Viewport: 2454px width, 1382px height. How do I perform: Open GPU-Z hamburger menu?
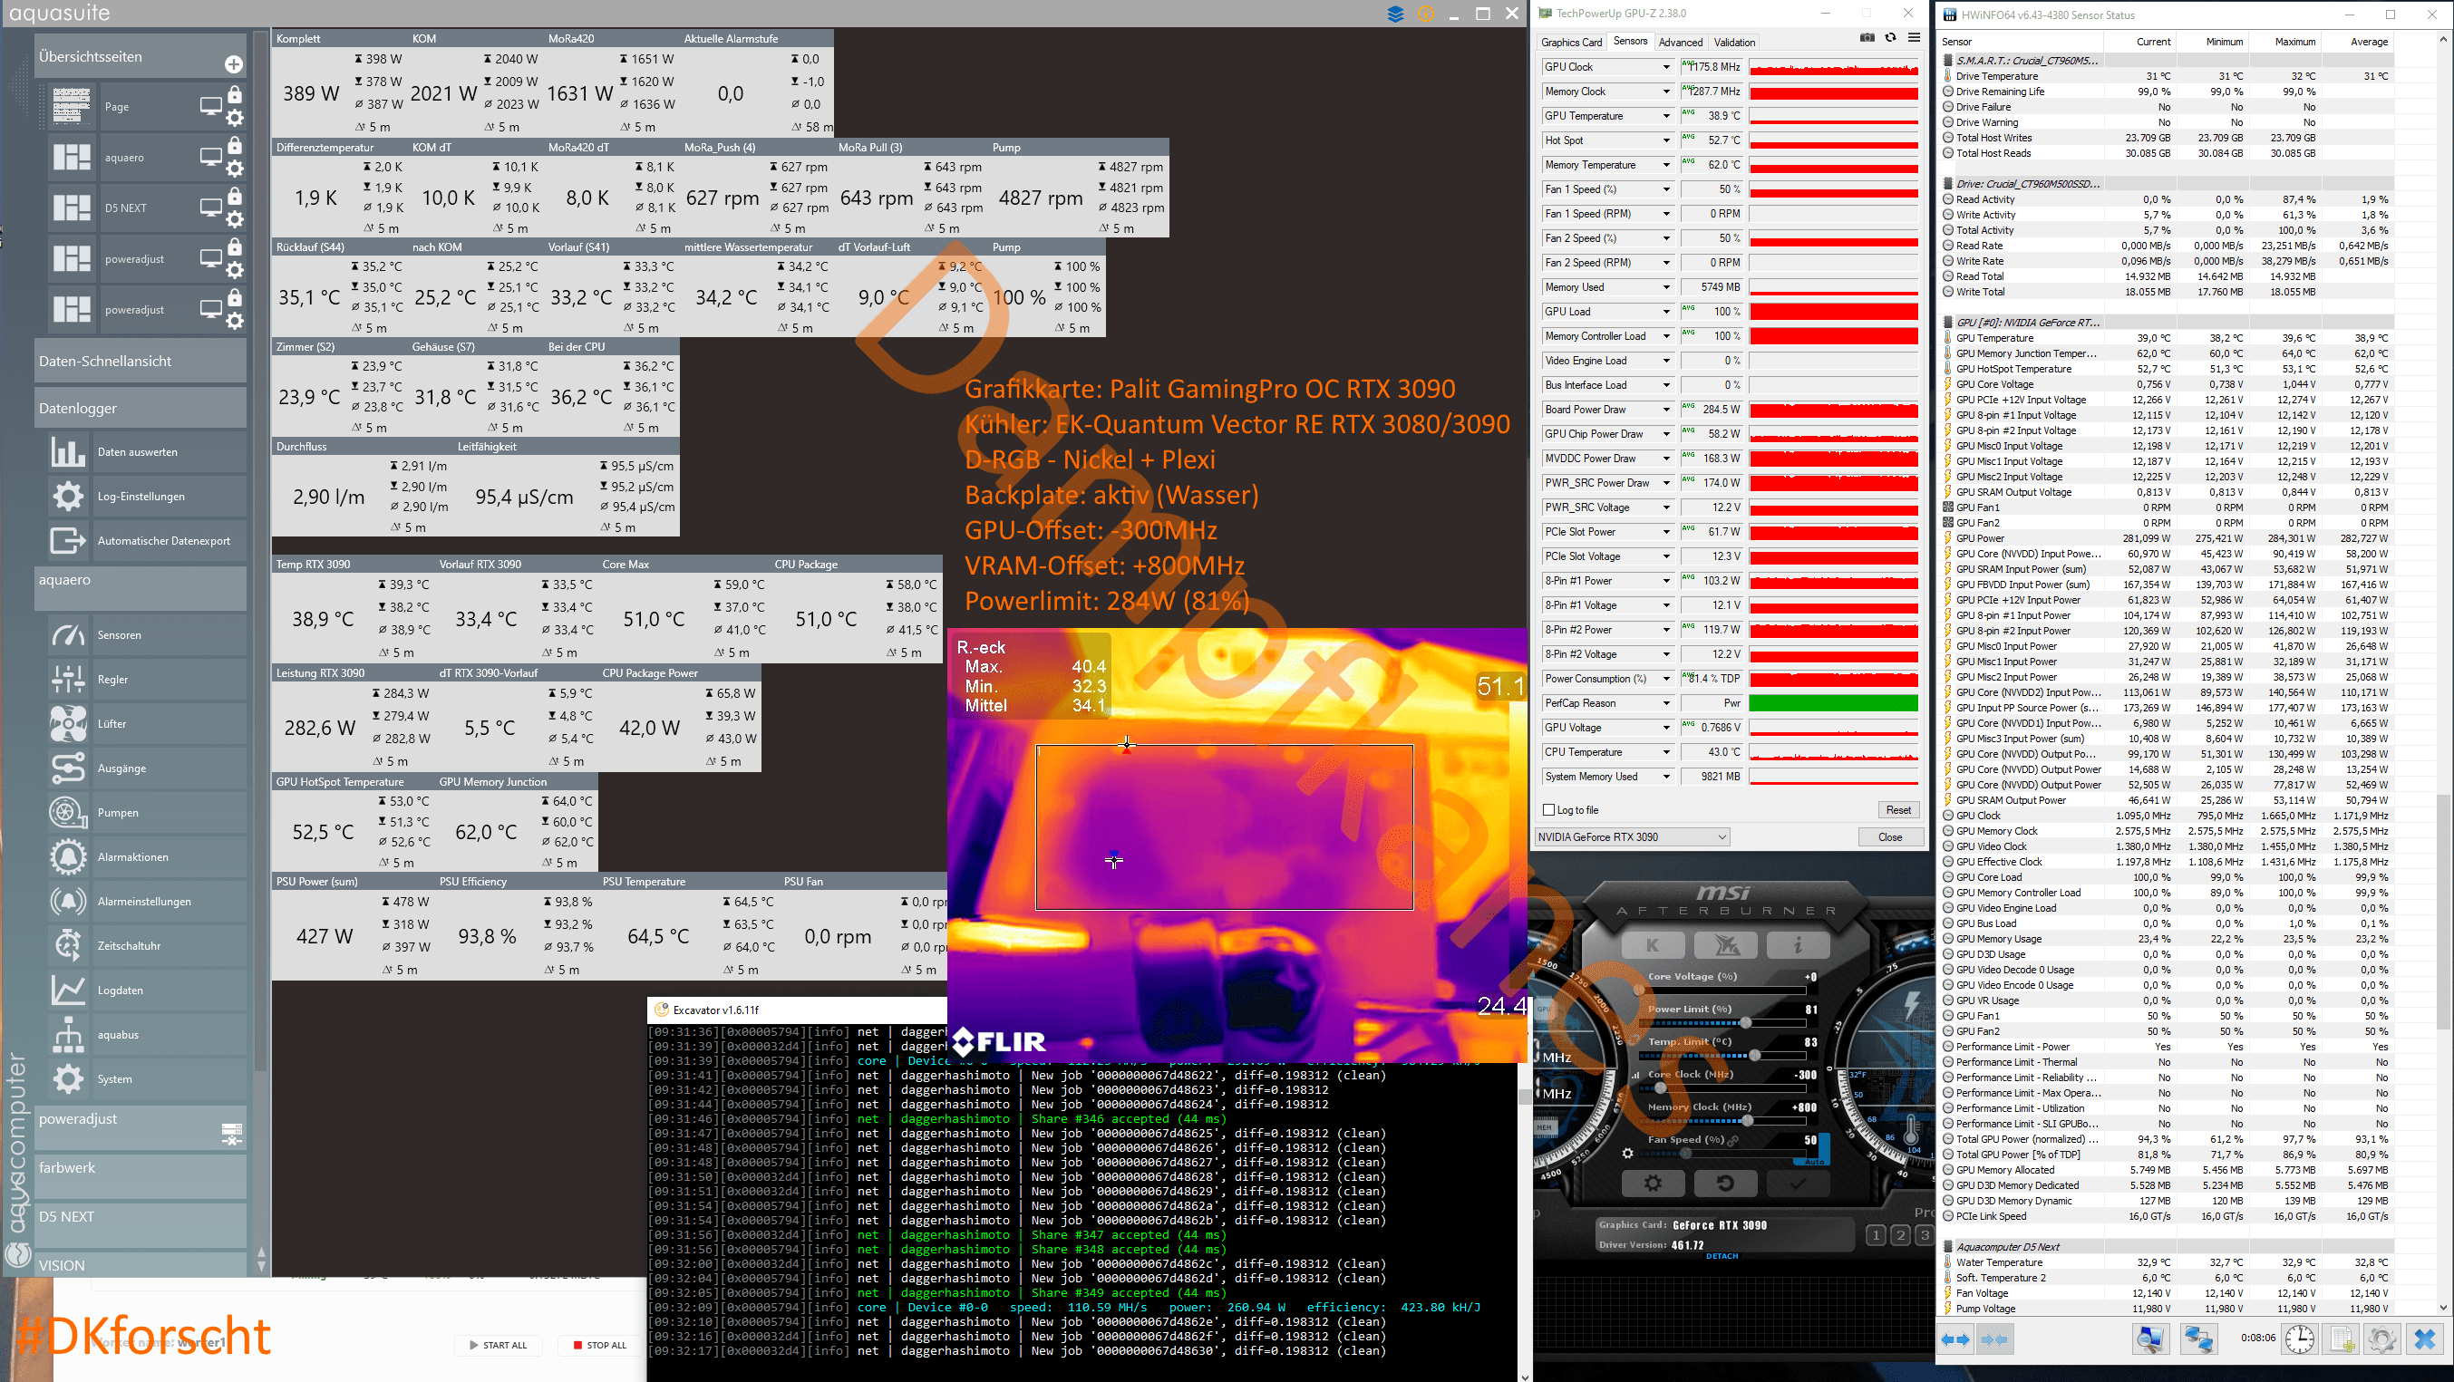point(1914,38)
